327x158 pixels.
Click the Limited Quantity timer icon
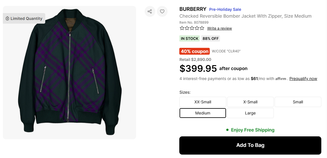click(7, 19)
